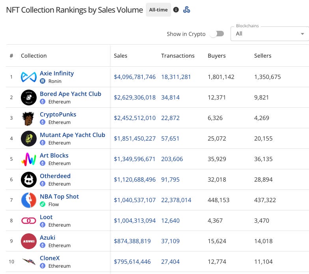The width and height of the screenshot is (309, 274).
Task: Click Bored Ape transactions 34,814
Action: (170, 98)
